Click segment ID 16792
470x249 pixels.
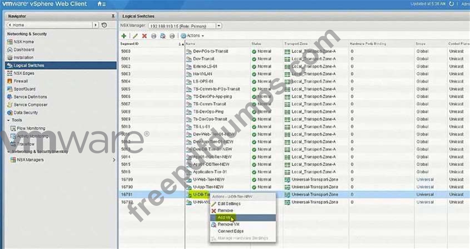tap(127, 202)
